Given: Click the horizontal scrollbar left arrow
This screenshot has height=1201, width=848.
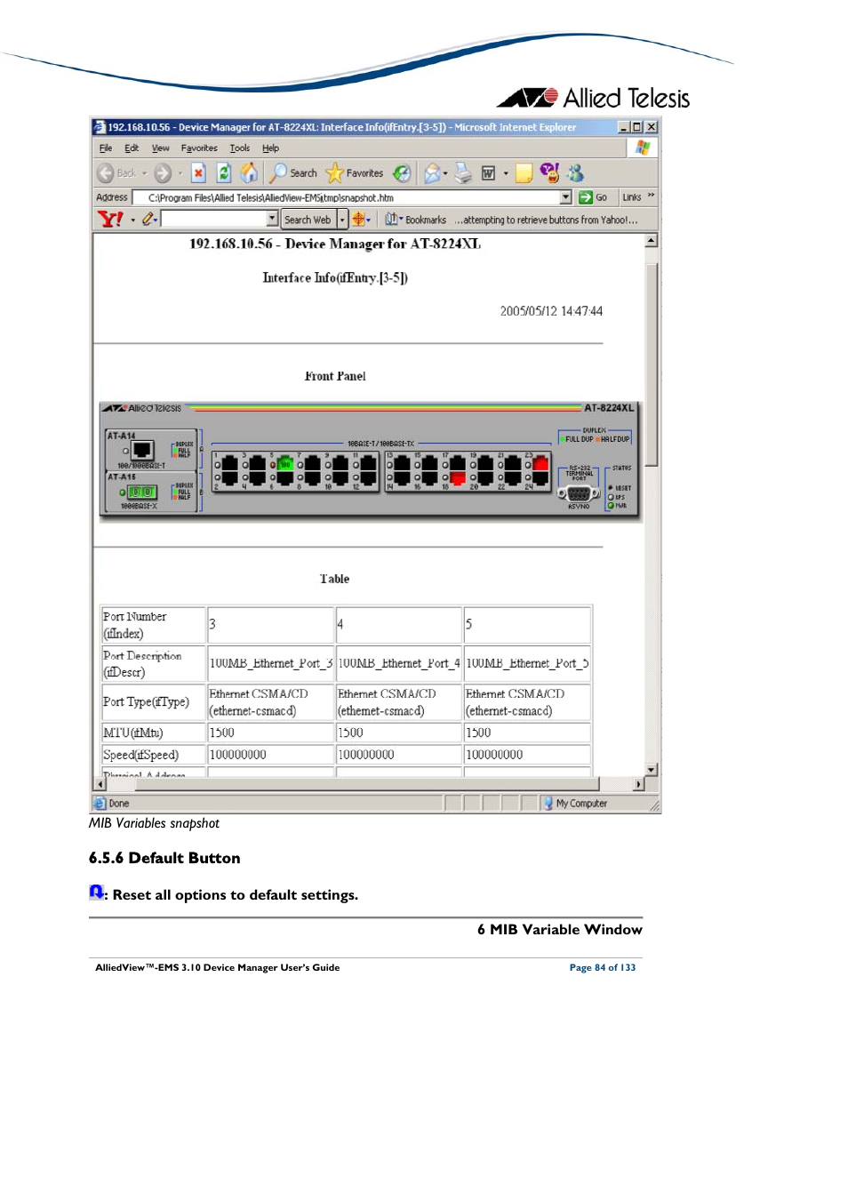Looking at the screenshot, I should tap(99, 784).
